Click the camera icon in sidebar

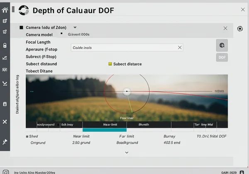5,70
